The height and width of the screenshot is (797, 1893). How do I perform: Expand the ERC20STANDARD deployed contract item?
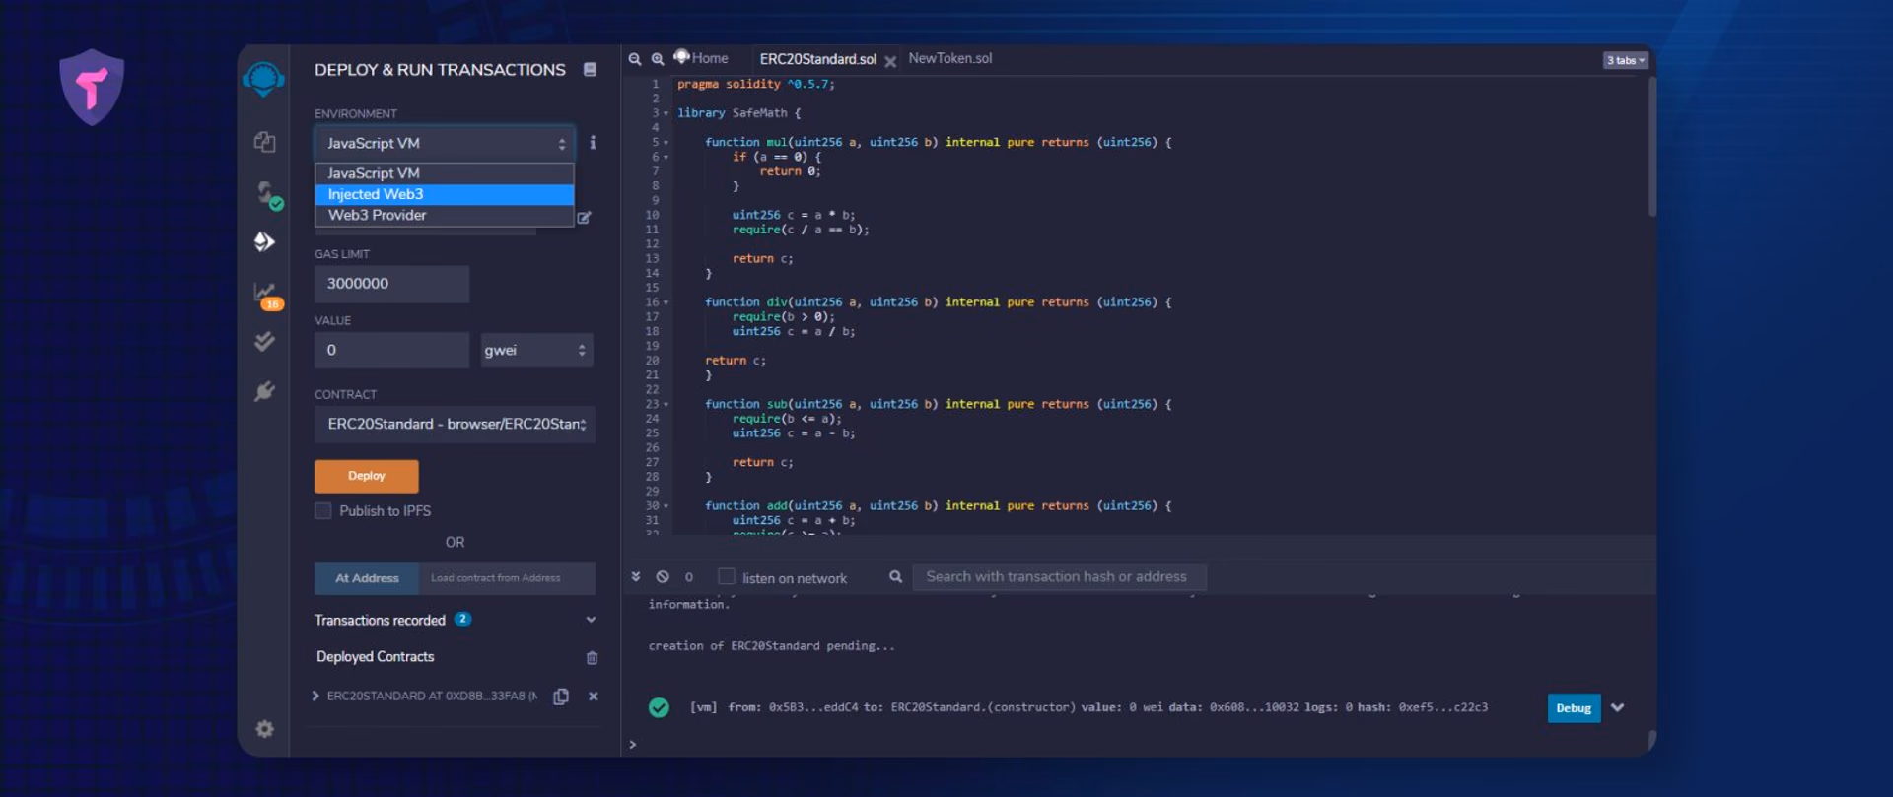(x=315, y=696)
